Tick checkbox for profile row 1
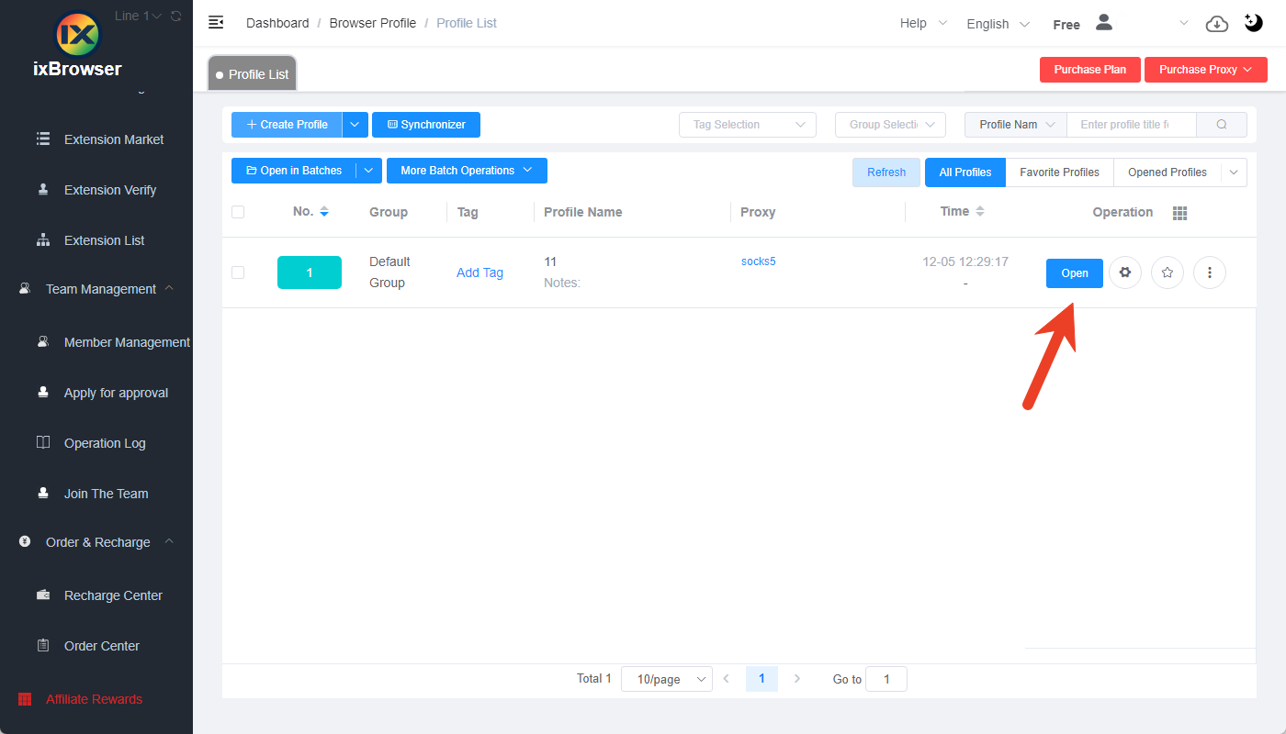The image size is (1286, 734). 238,272
